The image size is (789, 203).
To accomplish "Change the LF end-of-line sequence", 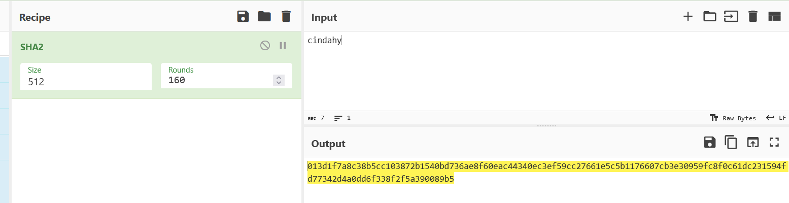I will tap(776, 118).
